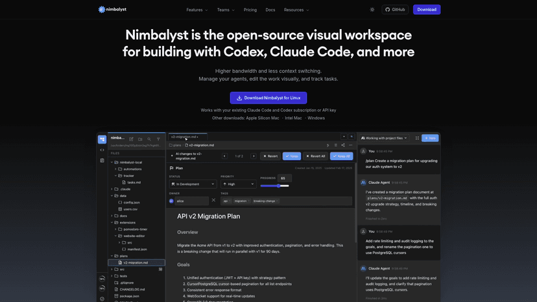This screenshot has height=302, width=537.
Task: Click the progress value field showing 65
Action: point(284,178)
